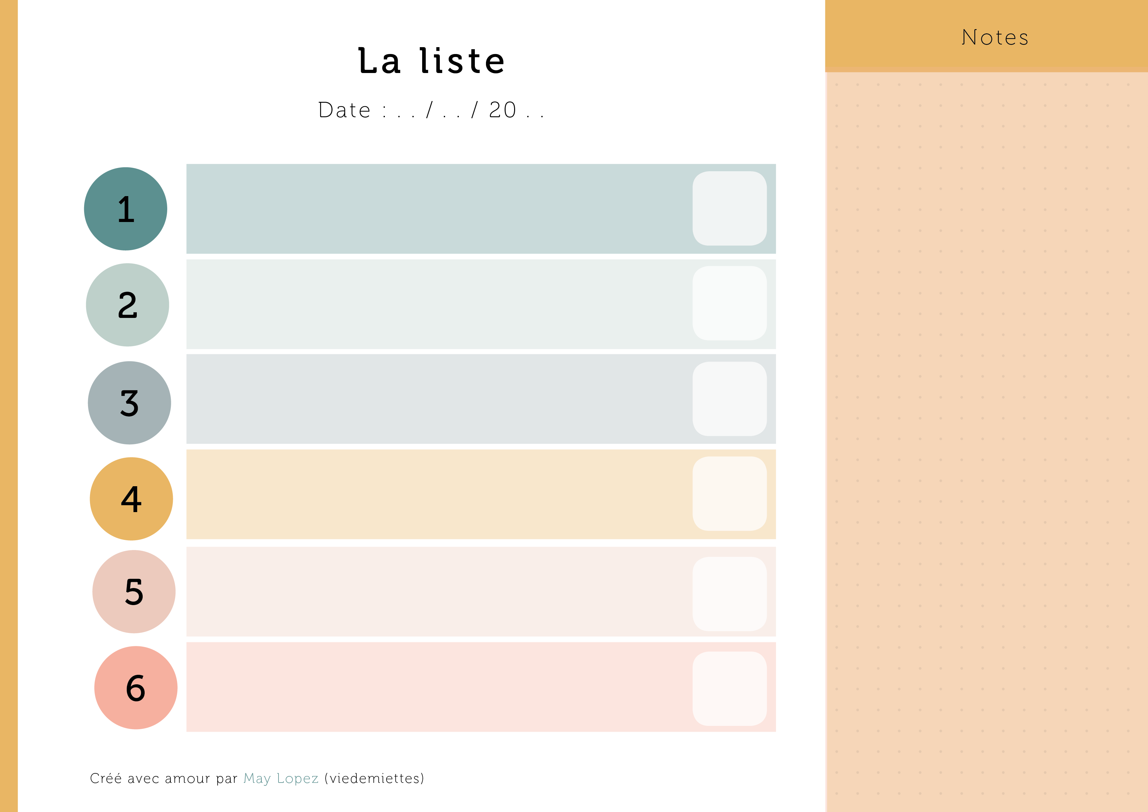Click the pale pink circle numbered 5
The width and height of the screenshot is (1148, 812).
134,592
